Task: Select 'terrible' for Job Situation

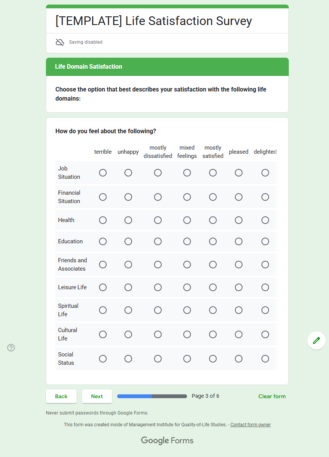Action: coord(103,173)
